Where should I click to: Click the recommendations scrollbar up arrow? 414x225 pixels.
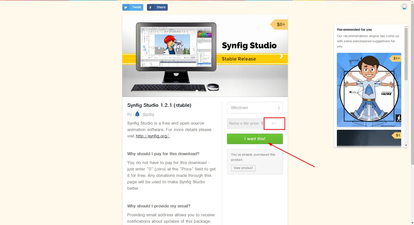pos(406,26)
